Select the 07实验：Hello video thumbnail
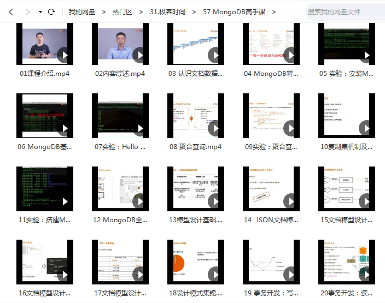The width and height of the screenshot is (385, 303). [120, 116]
